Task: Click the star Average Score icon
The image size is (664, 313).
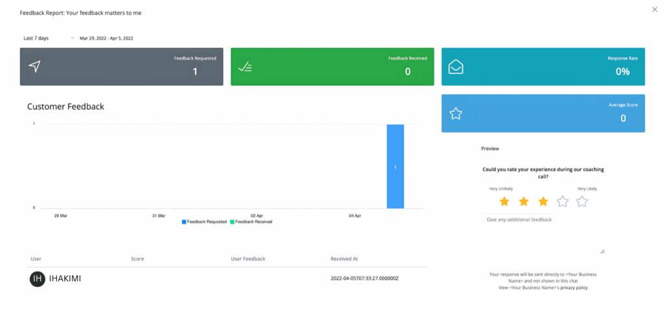Action: click(456, 113)
